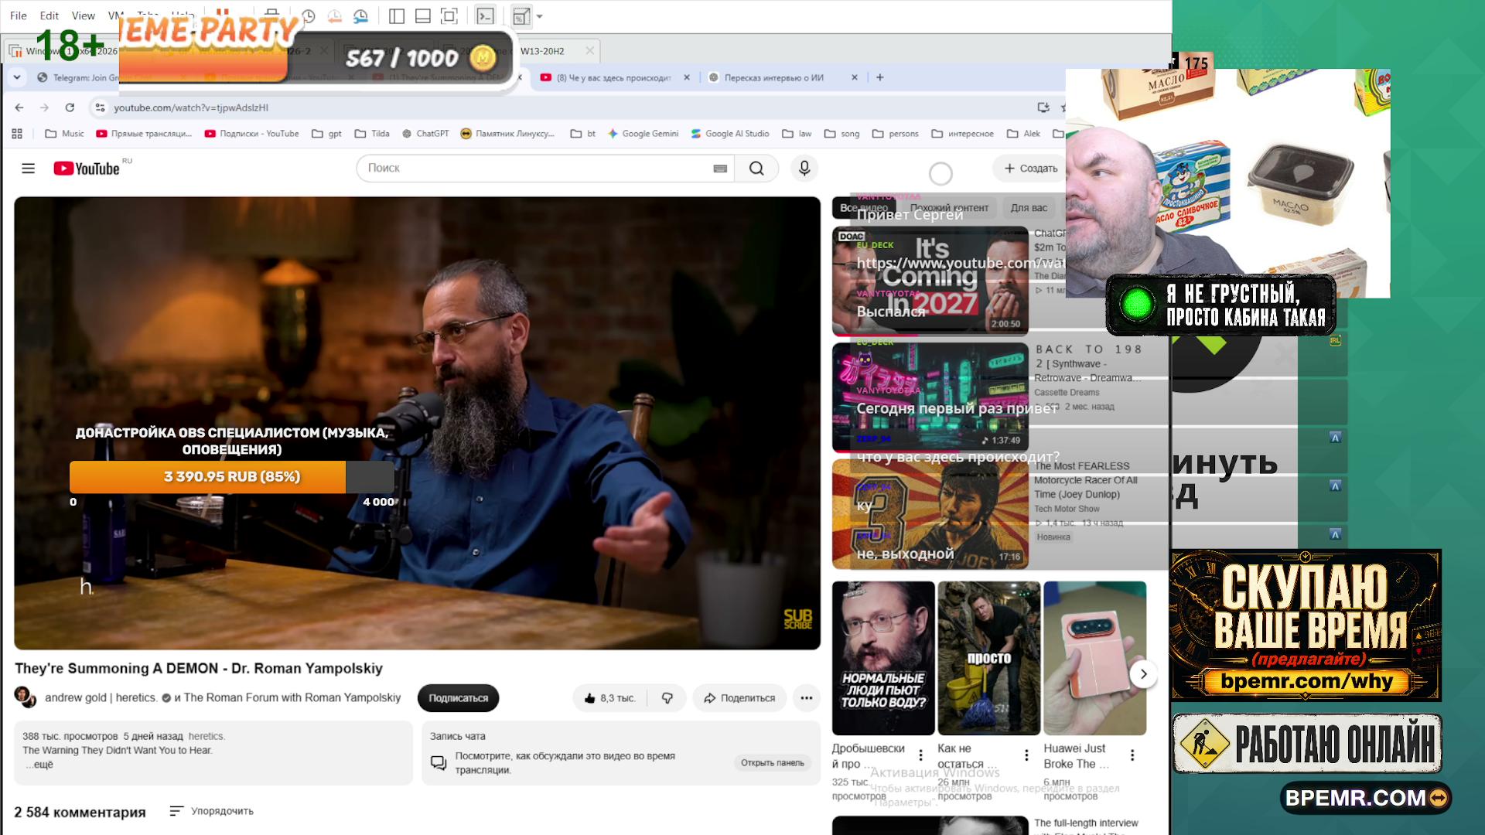This screenshot has width=1485, height=835.
Task: Expand the stretch guest options arrow
Action: (x=540, y=16)
